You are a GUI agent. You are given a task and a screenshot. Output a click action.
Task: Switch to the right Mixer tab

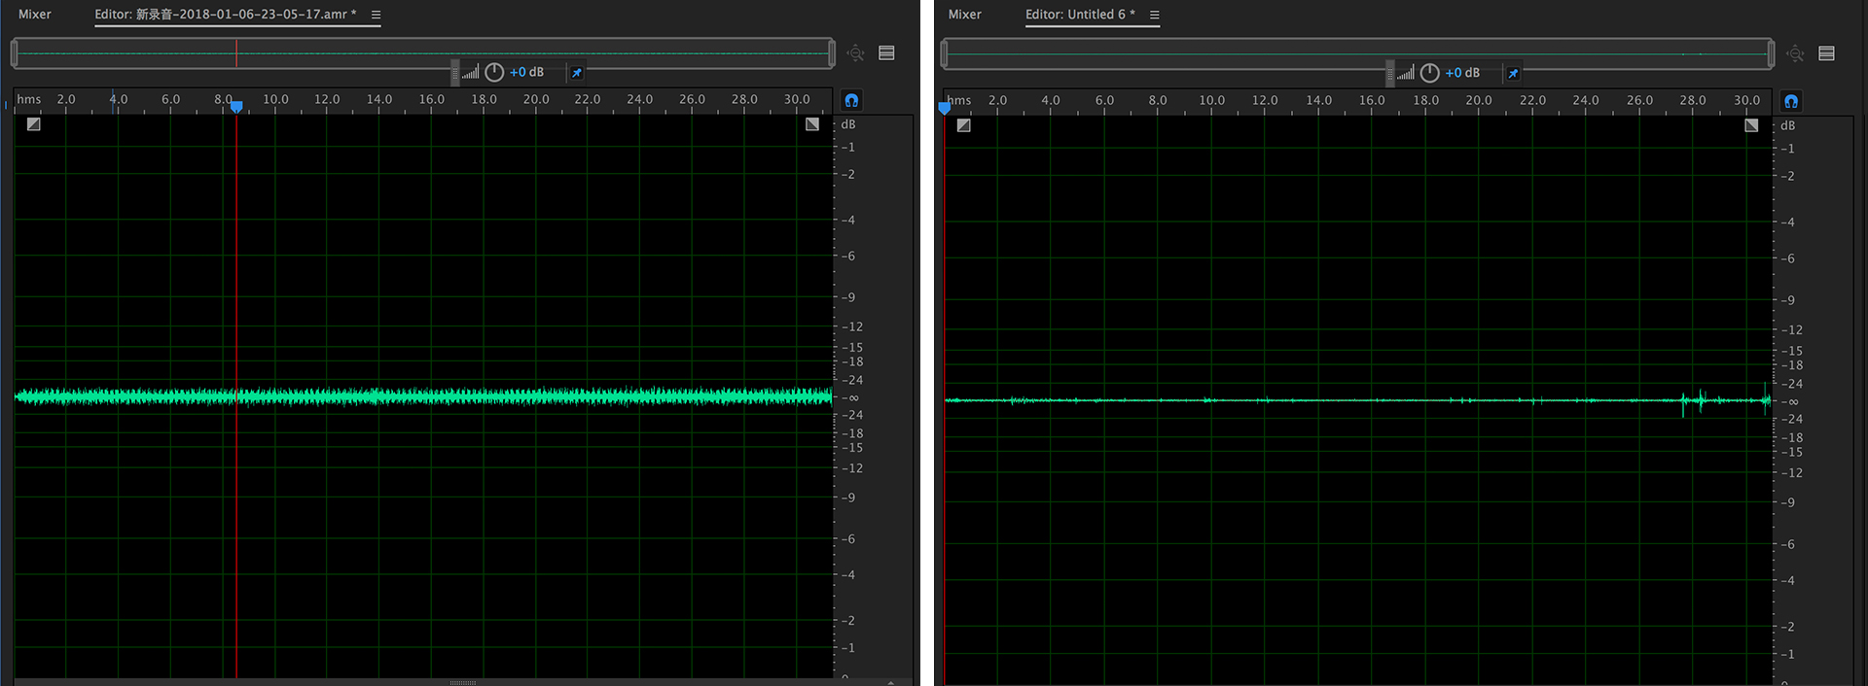click(965, 15)
